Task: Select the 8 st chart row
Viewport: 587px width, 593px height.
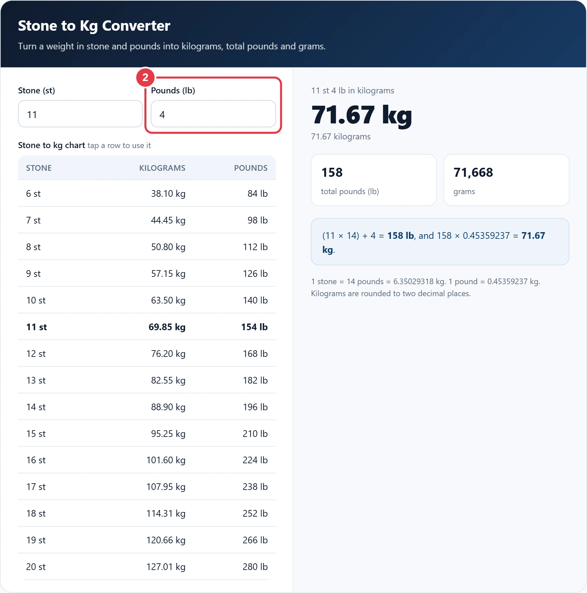Action: coord(147,247)
